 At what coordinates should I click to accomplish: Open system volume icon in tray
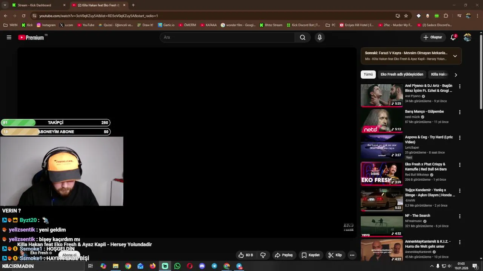pos(449,266)
